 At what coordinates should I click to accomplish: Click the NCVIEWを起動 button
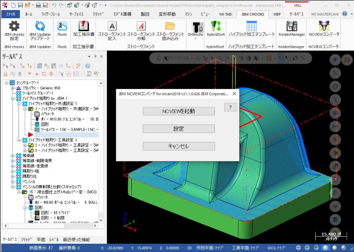tap(179, 111)
